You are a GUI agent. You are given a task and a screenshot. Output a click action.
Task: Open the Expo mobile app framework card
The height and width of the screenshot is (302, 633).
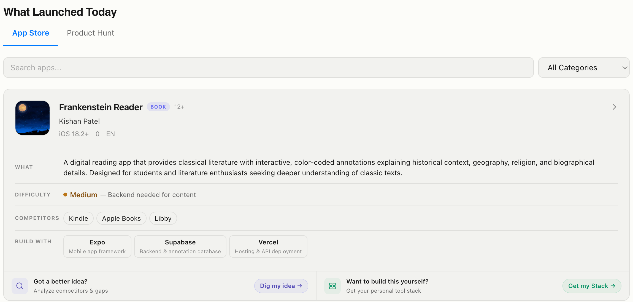[x=97, y=246]
